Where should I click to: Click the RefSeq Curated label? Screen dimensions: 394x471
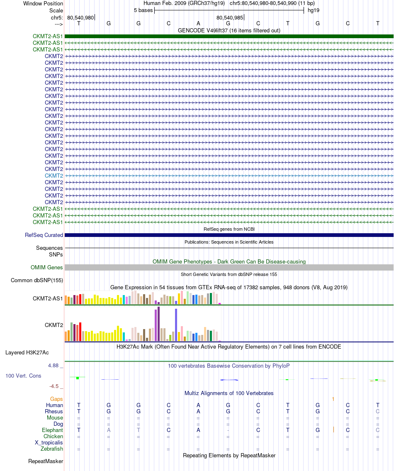pyautogui.click(x=44, y=235)
